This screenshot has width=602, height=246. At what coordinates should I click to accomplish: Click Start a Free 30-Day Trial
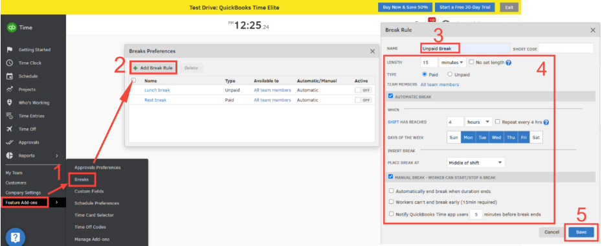[x=465, y=7]
